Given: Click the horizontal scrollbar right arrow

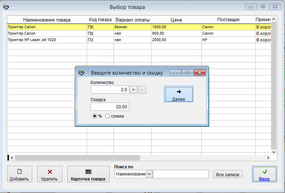Looking at the screenshot, I should coord(268,158).
